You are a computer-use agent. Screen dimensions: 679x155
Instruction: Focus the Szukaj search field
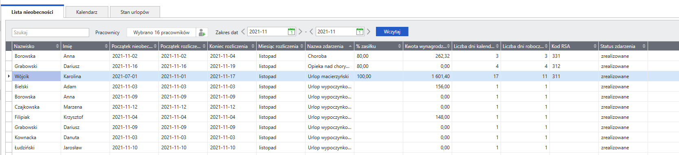(x=51, y=33)
